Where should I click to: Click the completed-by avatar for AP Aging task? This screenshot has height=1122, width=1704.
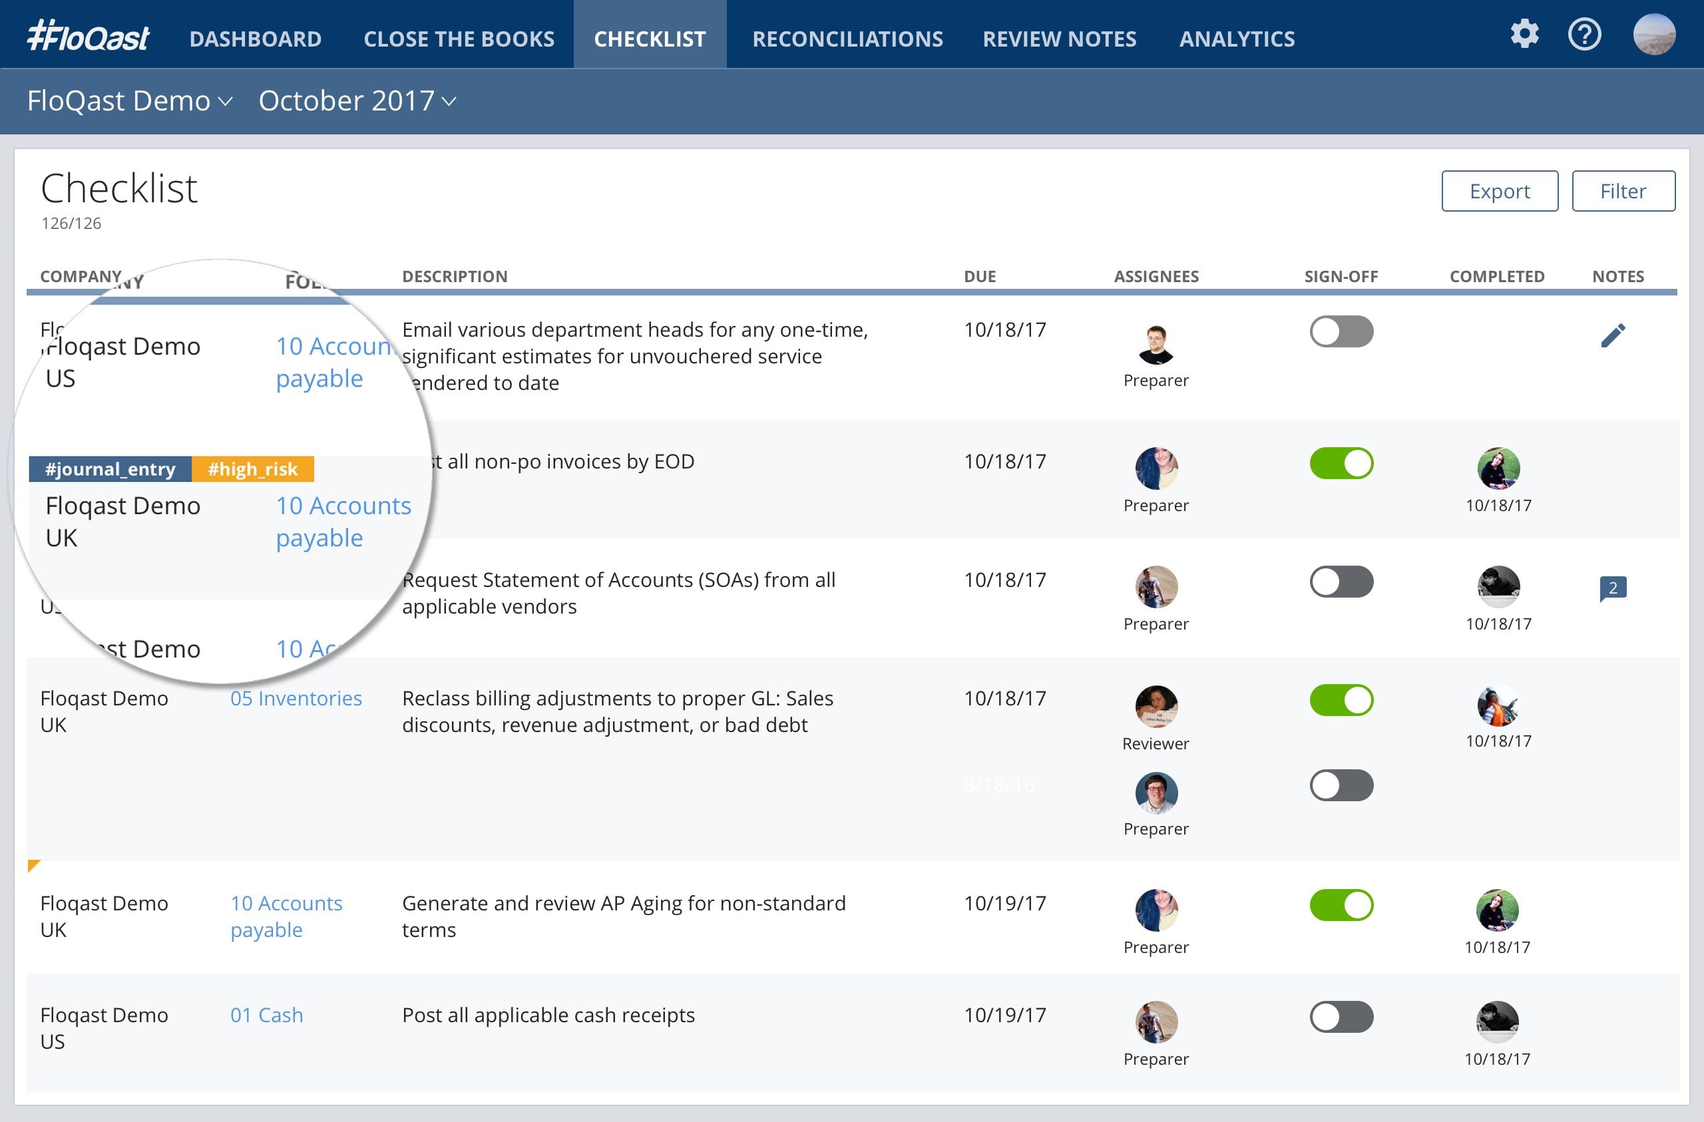[1497, 910]
